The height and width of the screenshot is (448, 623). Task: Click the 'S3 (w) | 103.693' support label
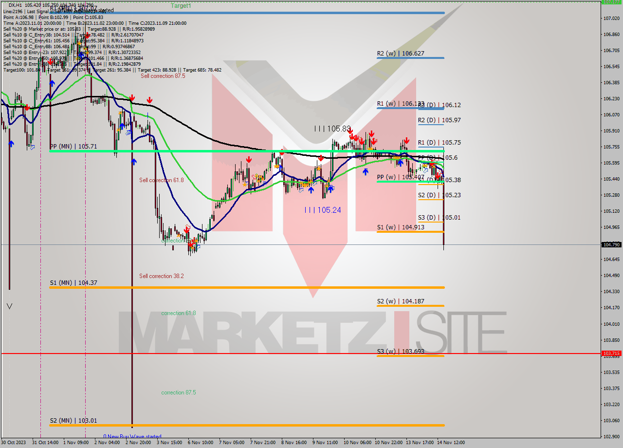[x=401, y=352]
